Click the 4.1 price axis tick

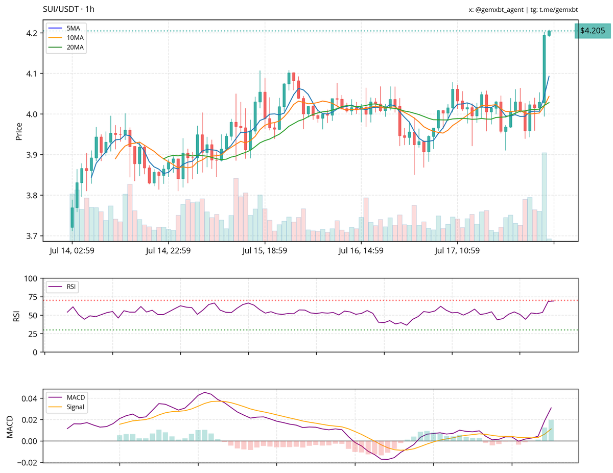click(33, 74)
